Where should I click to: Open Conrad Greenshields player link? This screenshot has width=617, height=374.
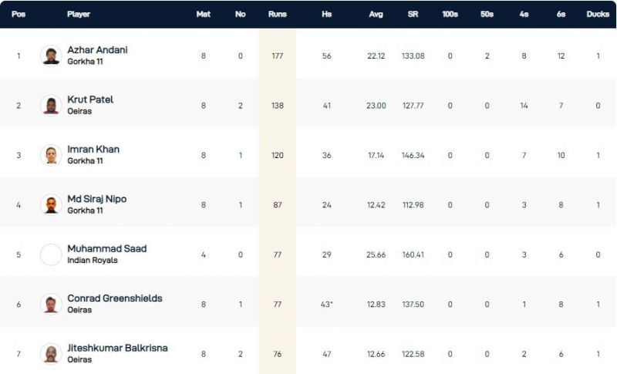(115, 298)
